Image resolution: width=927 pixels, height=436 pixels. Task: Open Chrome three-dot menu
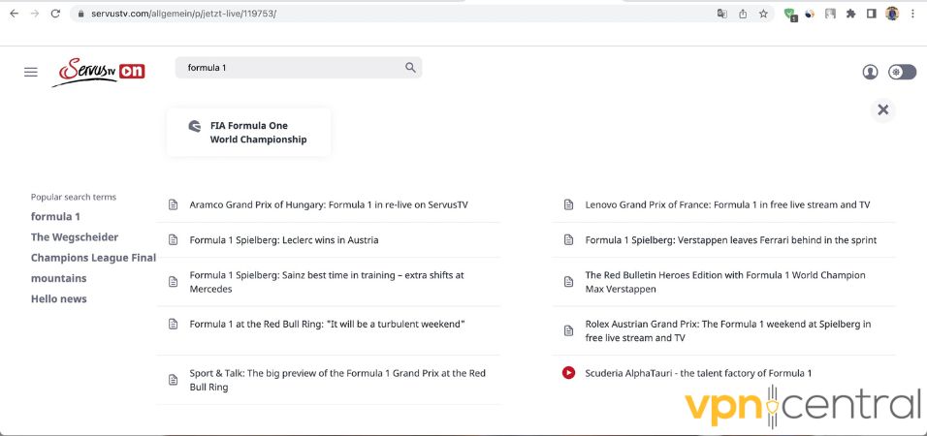click(912, 14)
